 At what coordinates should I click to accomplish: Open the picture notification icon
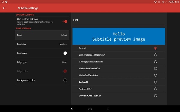point(3,2)
